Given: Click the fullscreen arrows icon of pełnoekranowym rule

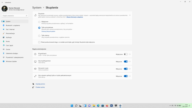Looking at the screenshot, I should click(x=35, y=76).
